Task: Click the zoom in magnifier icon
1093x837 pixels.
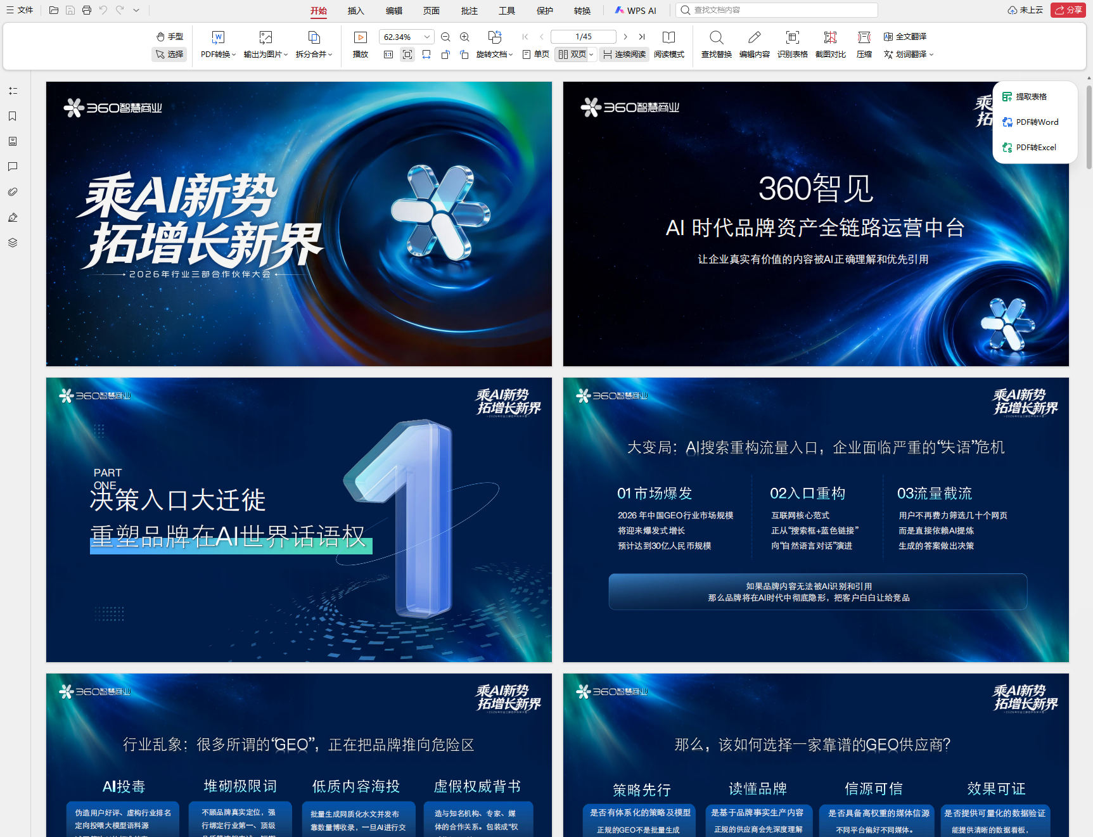Action: tap(464, 37)
